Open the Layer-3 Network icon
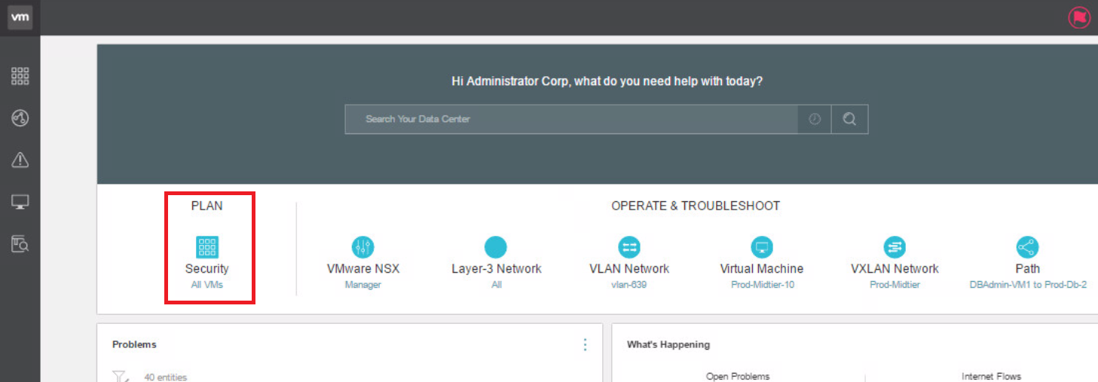Screen dimensions: 1098x382 coord(496,247)
